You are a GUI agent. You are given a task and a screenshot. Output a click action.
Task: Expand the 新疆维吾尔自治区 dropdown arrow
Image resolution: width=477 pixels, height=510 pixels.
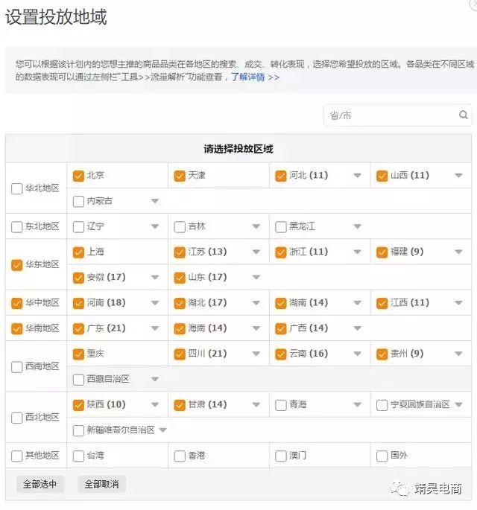tap(162, 430)
